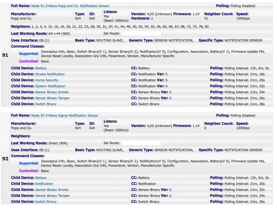Open node 92's Switch Binary child device
The height and width of the screenshot is (208, 277).
pos(46,202)
